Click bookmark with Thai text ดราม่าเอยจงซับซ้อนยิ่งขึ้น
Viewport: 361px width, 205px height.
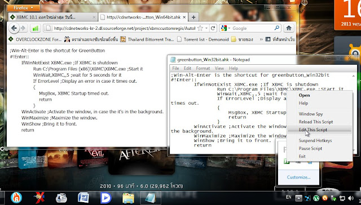[91, 39]
